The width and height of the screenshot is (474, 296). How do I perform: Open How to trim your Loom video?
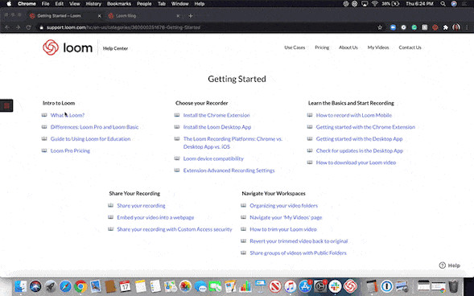[283, 229]
